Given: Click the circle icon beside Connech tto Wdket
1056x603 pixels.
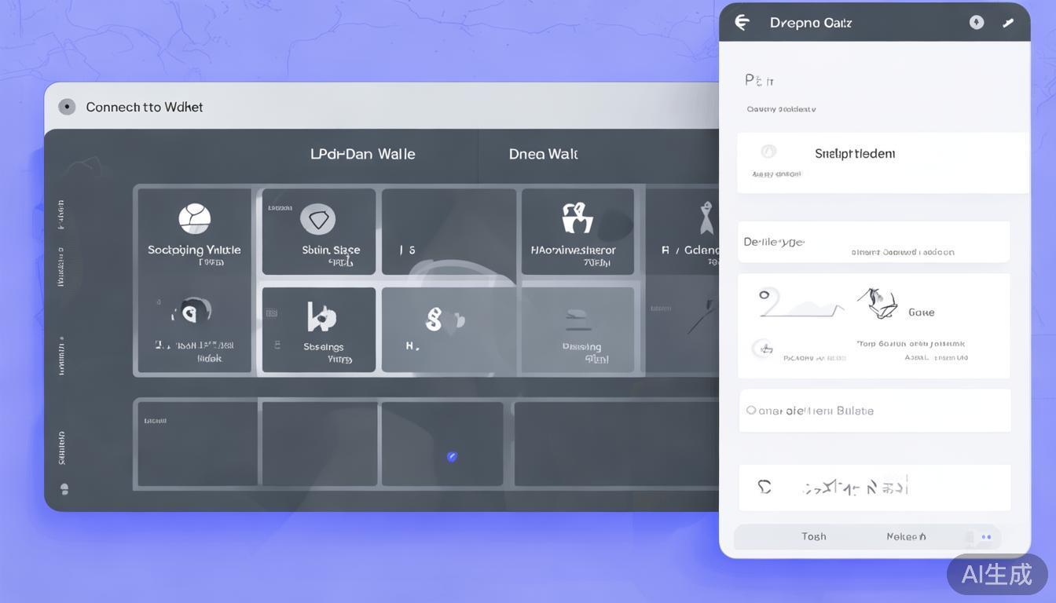Looking at the screenshot, I should pyautogui.click(x=67, y=107).
